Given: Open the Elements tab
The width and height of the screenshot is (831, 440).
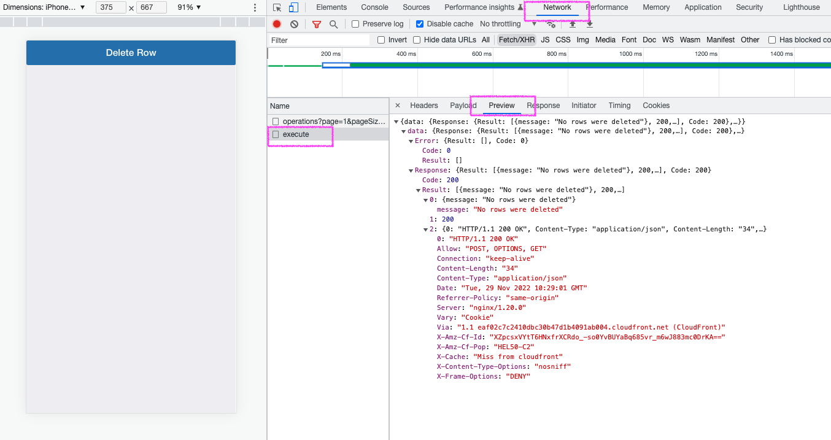Looking at the screenshot, I should point(331,7).
